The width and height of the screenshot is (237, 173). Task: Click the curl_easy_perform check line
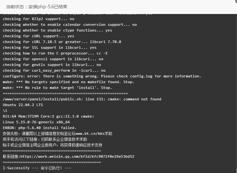(54, 70)
